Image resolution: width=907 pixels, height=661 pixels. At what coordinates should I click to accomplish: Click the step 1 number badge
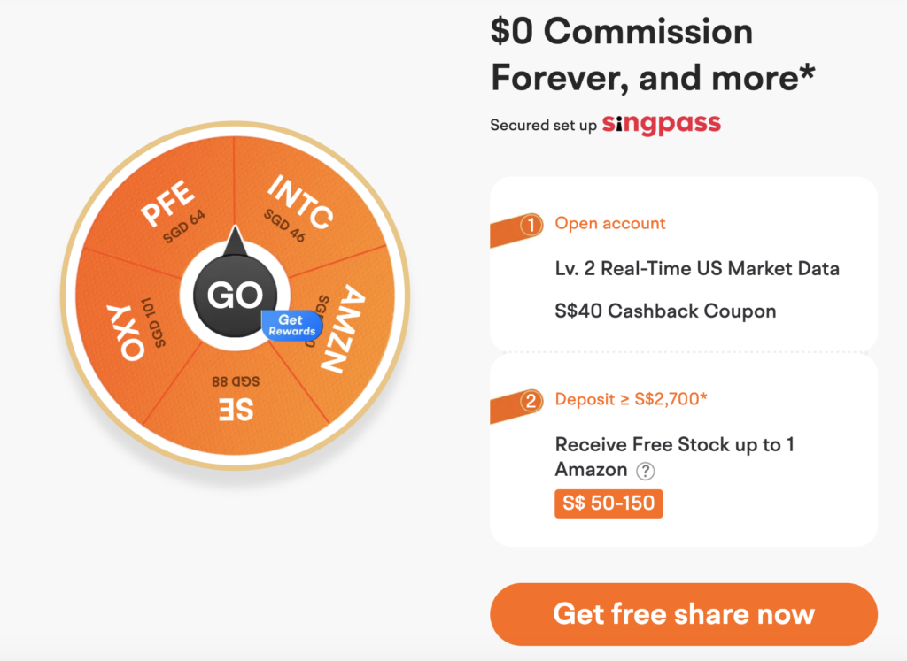pos(531,224)
